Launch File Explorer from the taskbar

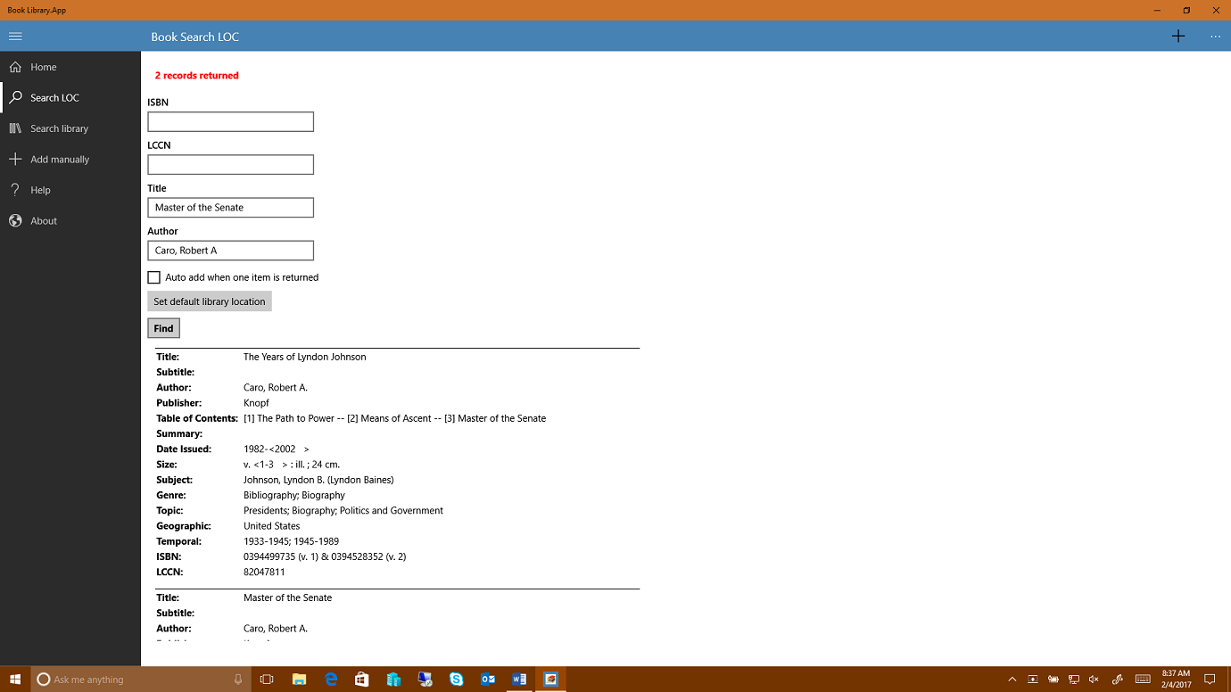pos(299,680)
